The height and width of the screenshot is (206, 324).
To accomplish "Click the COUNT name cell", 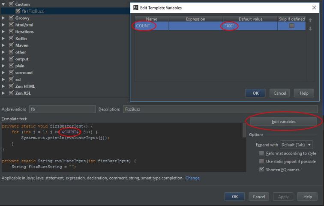I will [x=151, y=26].
